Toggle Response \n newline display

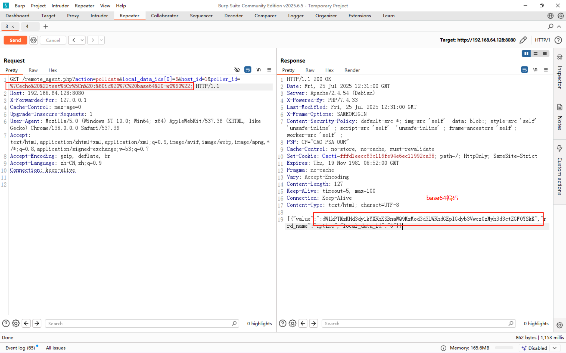pyautogui.click(x=535, y=70)
